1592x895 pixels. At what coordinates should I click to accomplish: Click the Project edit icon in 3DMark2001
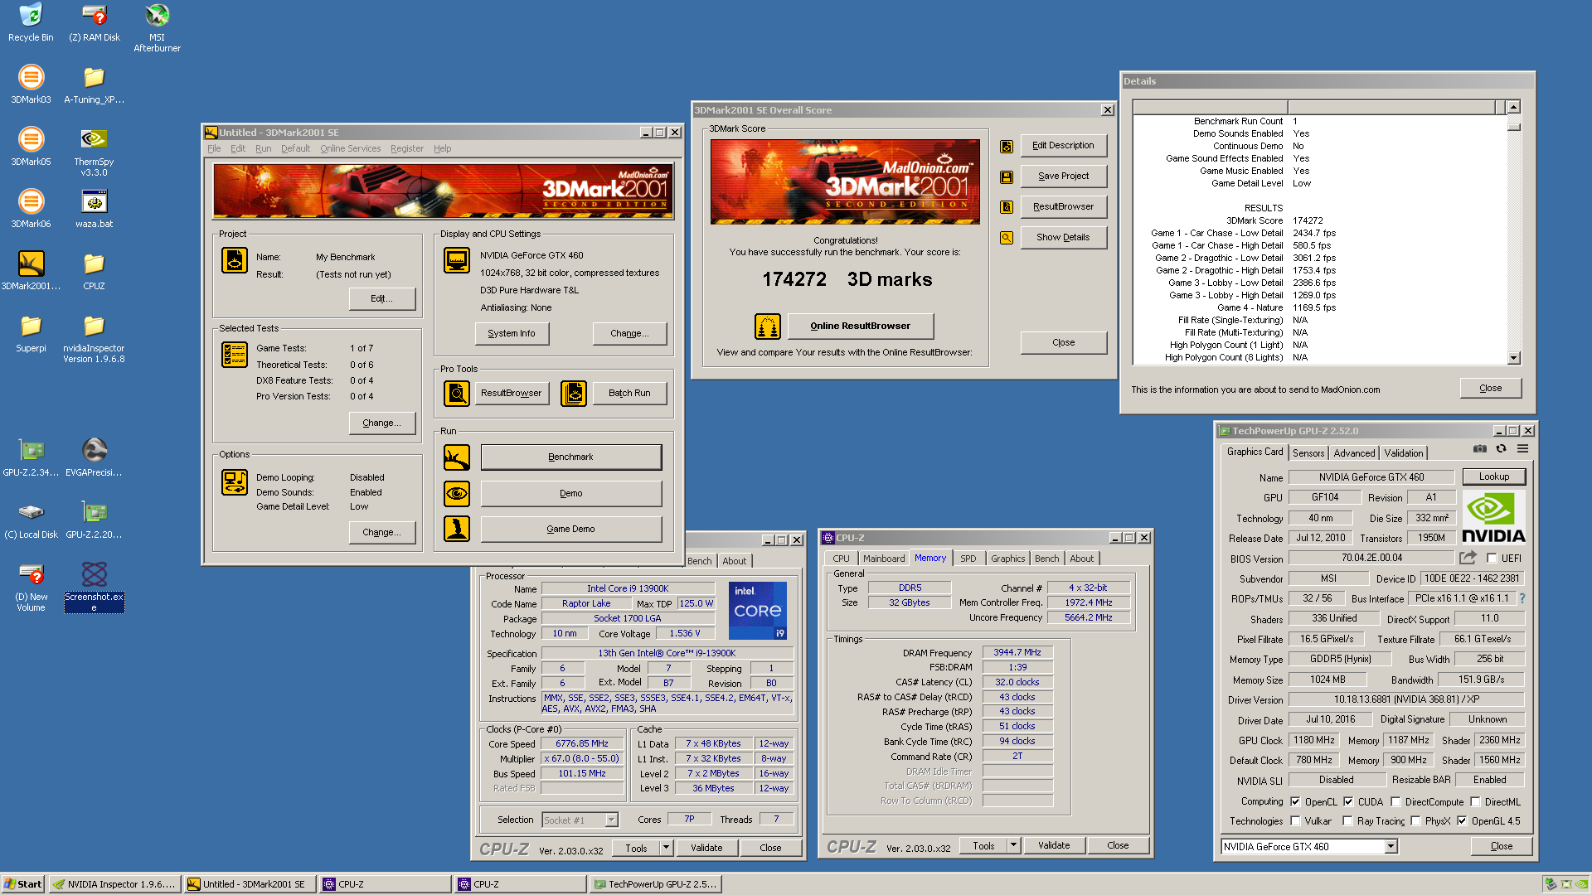[x=235, y=261]
